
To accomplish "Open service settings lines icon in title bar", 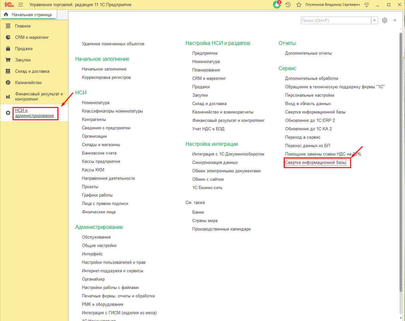I will [x=367, y=5].
